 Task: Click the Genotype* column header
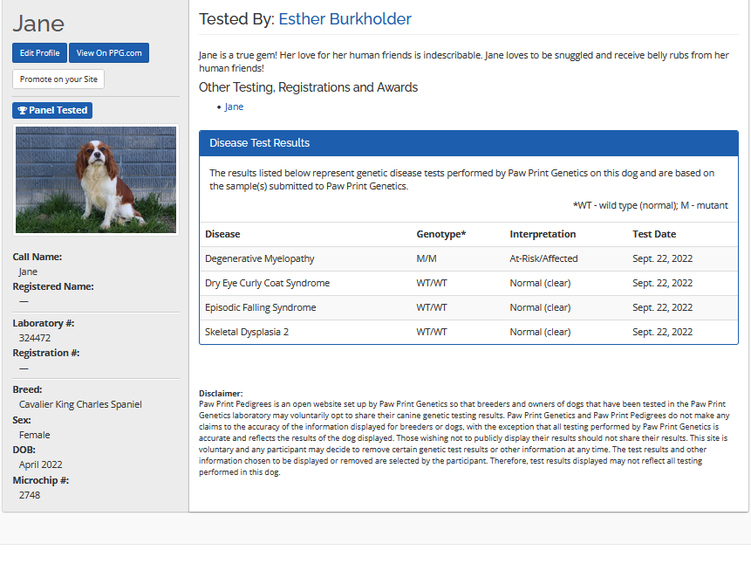click(441, 234)
